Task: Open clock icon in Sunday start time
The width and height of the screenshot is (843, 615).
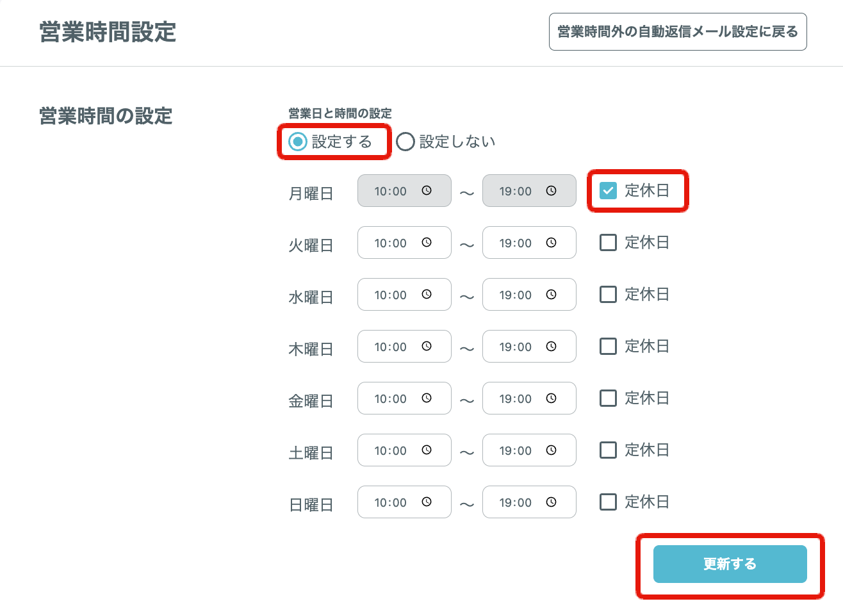Action: tap(427, 502)
